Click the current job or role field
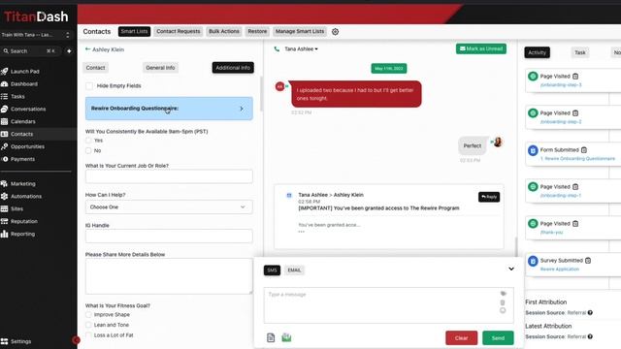 (169, 176)
